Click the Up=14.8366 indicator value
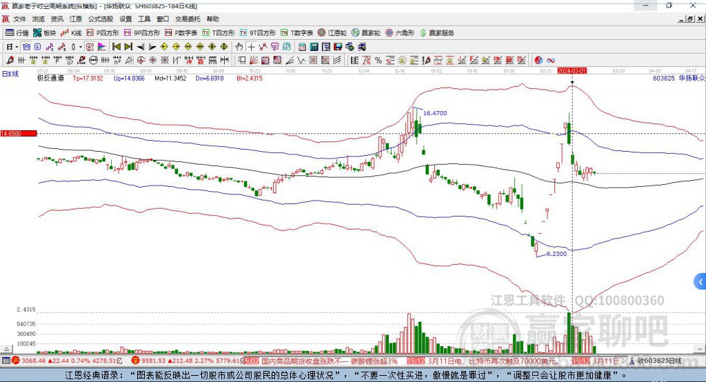 pyautogui.click(x=129, y=79)
